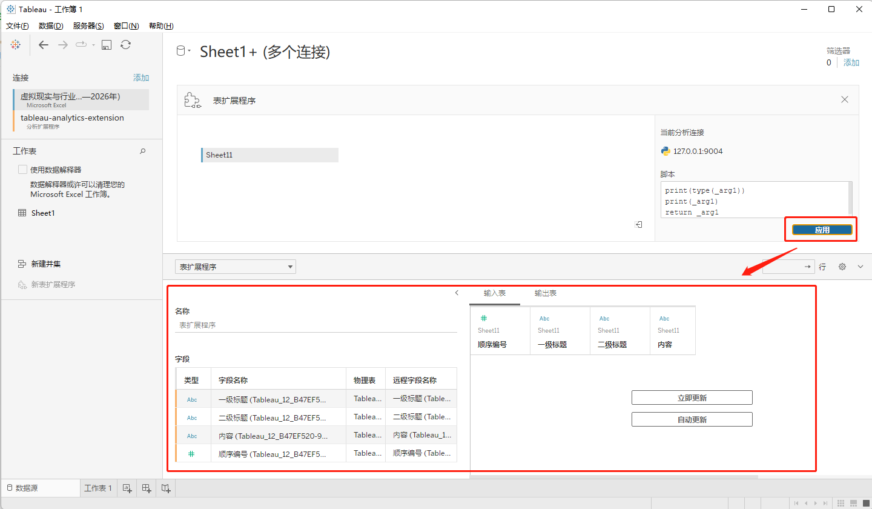
Task: Open the 工作表 1 tab
Action: (98, 488)
